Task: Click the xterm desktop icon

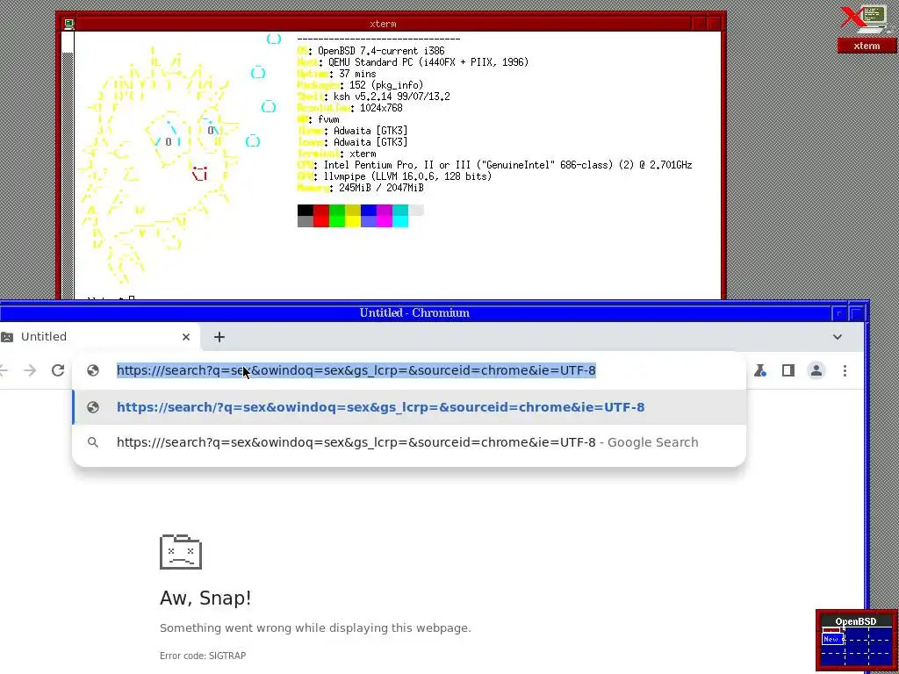Action: (x=865, y=20)
